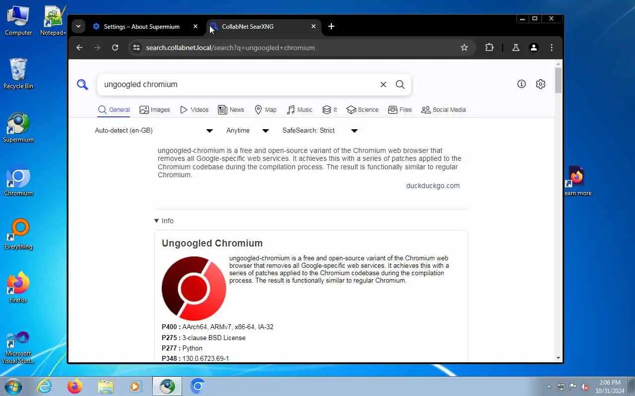The width and height of the screenshot is (635, 396).
Task: Open SearXNG preferences gear icon
Action: click(541, 84)
